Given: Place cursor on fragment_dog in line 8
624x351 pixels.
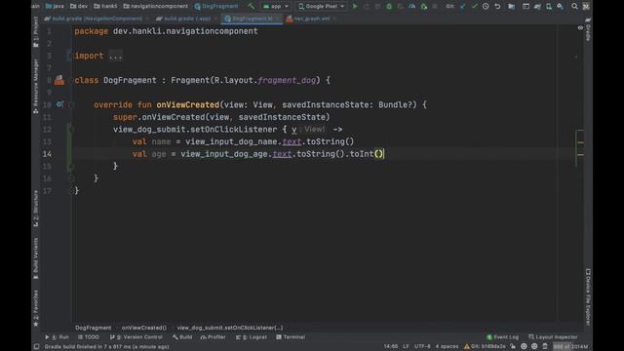Looking at the screenshot, I should point(287,80).
